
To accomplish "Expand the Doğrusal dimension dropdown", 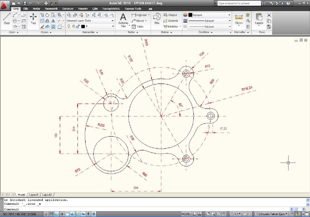I will [149, 15].
